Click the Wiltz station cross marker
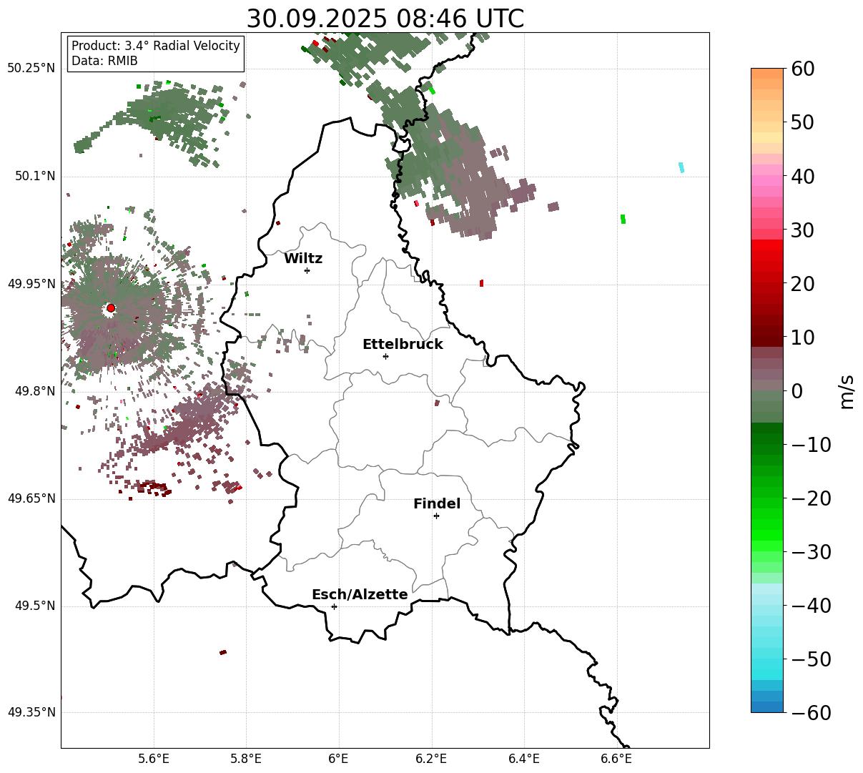 tap(307, 270)
